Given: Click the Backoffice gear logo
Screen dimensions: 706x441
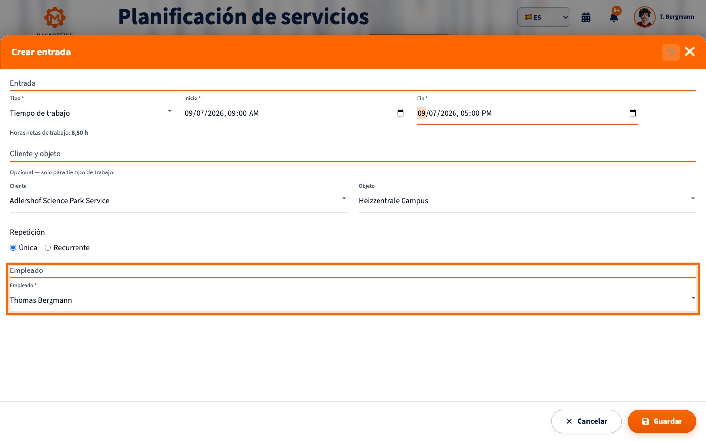Looking at the screenshot, I should 55,18.
